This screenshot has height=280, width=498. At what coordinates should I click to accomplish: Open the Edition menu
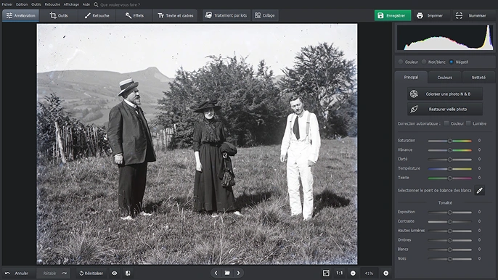tap(22, 4)
